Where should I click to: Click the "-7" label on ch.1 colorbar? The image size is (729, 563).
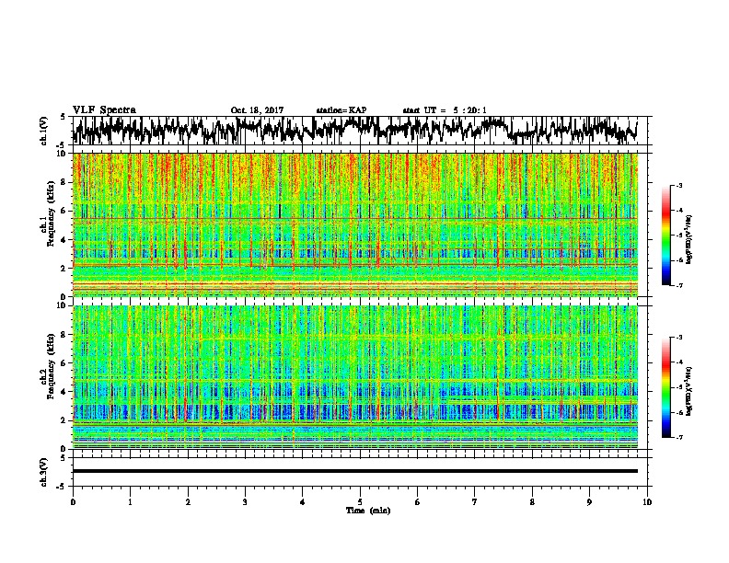pyautogui.click(x=679, y=285)
